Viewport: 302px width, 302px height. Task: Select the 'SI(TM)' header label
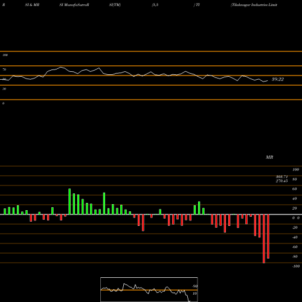point(115,5)
